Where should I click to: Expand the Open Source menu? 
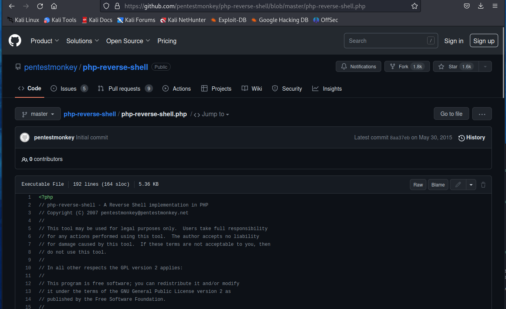(x=128, y=41)
